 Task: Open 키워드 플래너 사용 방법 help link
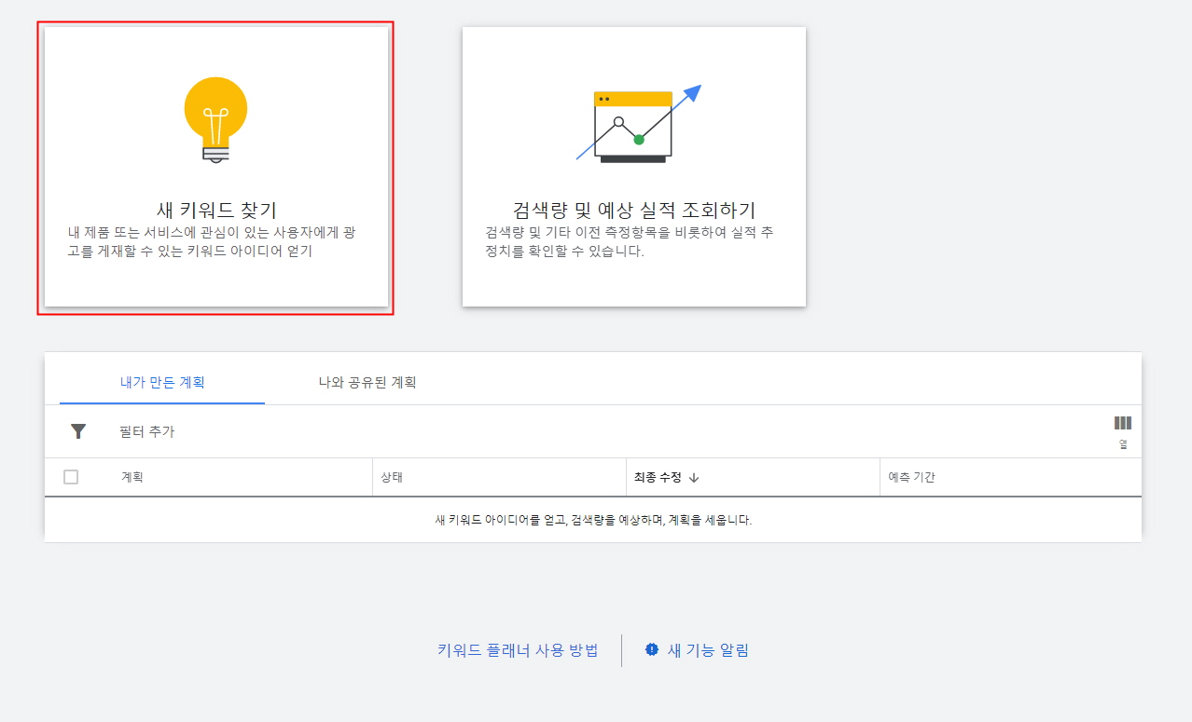520,650
